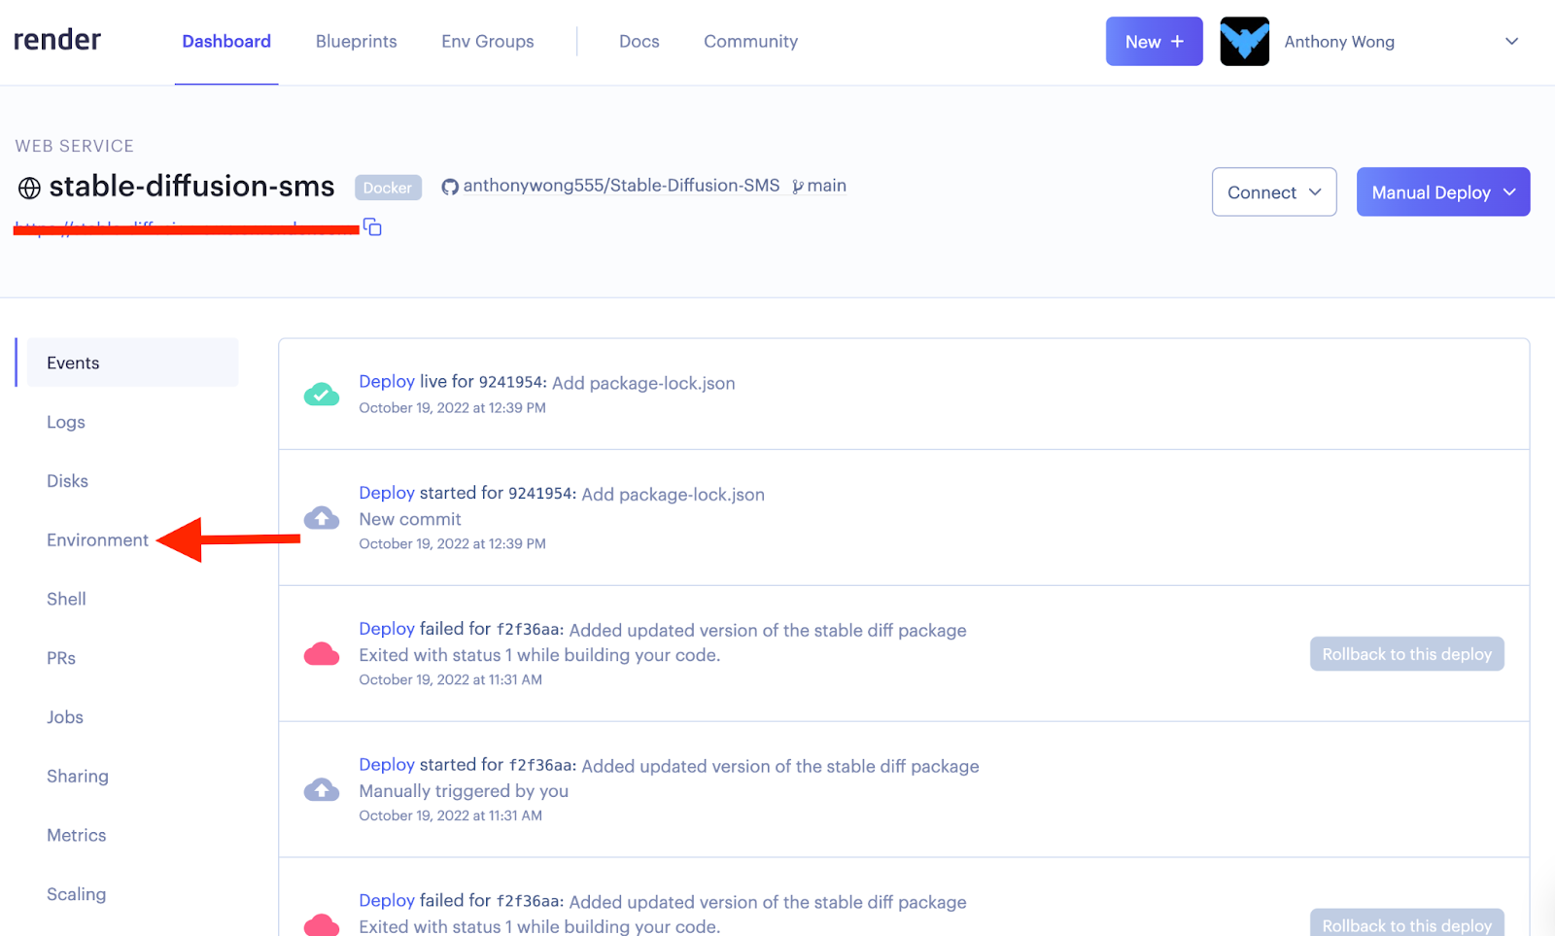
Task: Click the green deploy live cloud icon
Action: [x=322, y=394]
